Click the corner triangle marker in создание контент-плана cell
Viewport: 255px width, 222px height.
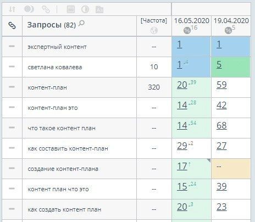click(209, 160)
